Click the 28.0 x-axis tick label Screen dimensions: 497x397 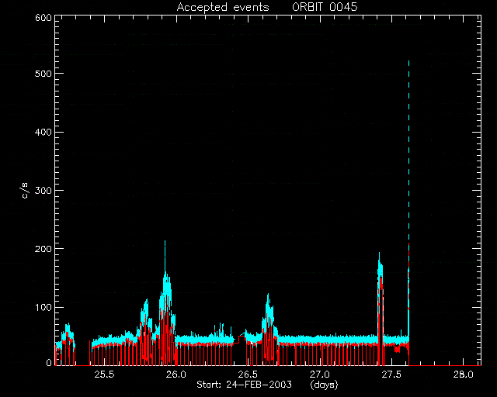pos(464,375)
